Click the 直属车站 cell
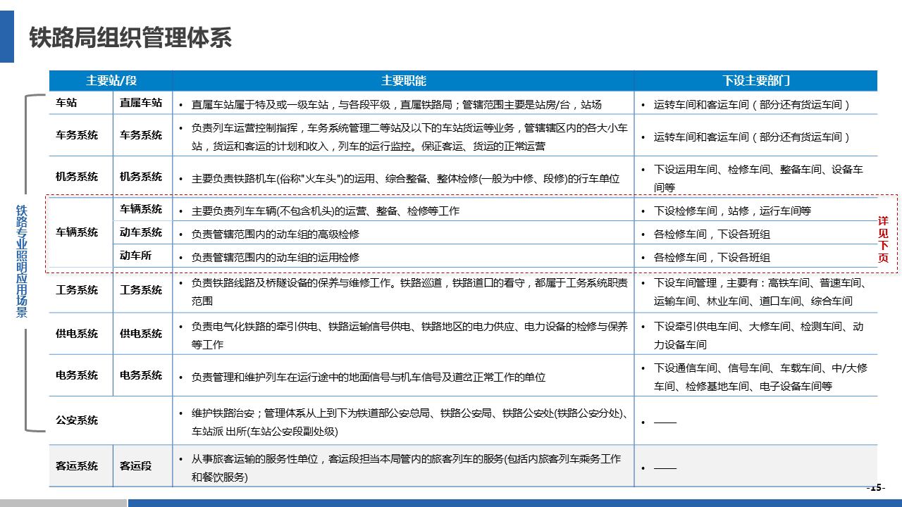Image resolution: width=902 pixels, height=507 pixels. tap(141, 103)
